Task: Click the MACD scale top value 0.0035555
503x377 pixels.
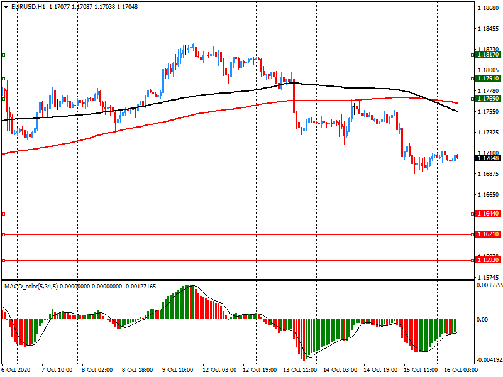Action: tap(490, 285)
